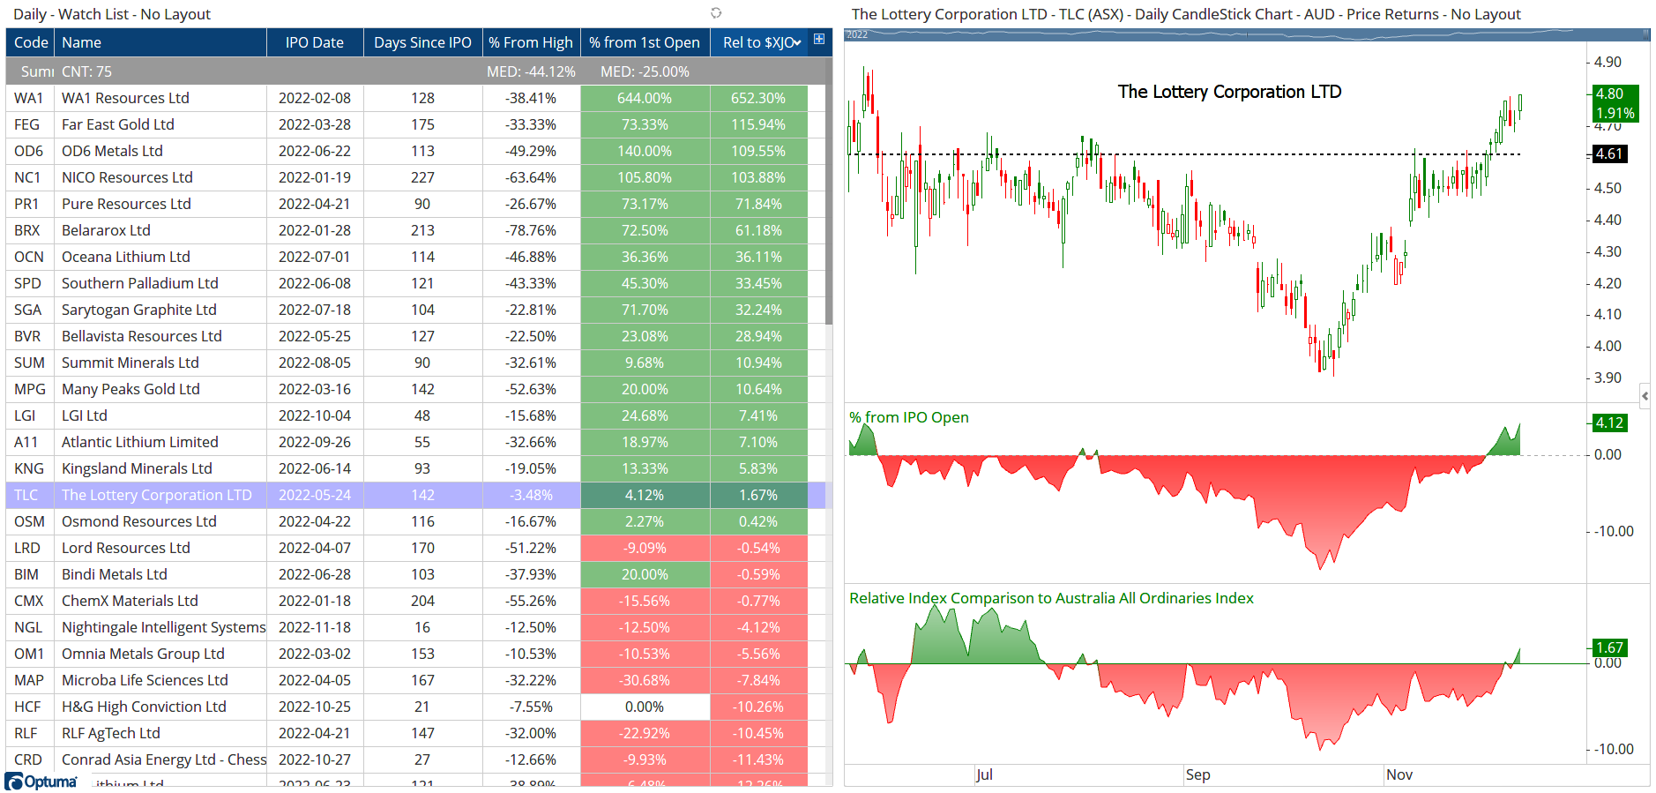Open the Rel to $XJO column dropdown
The width and height of the screenshot is (1656, 793).
[798, 42]
